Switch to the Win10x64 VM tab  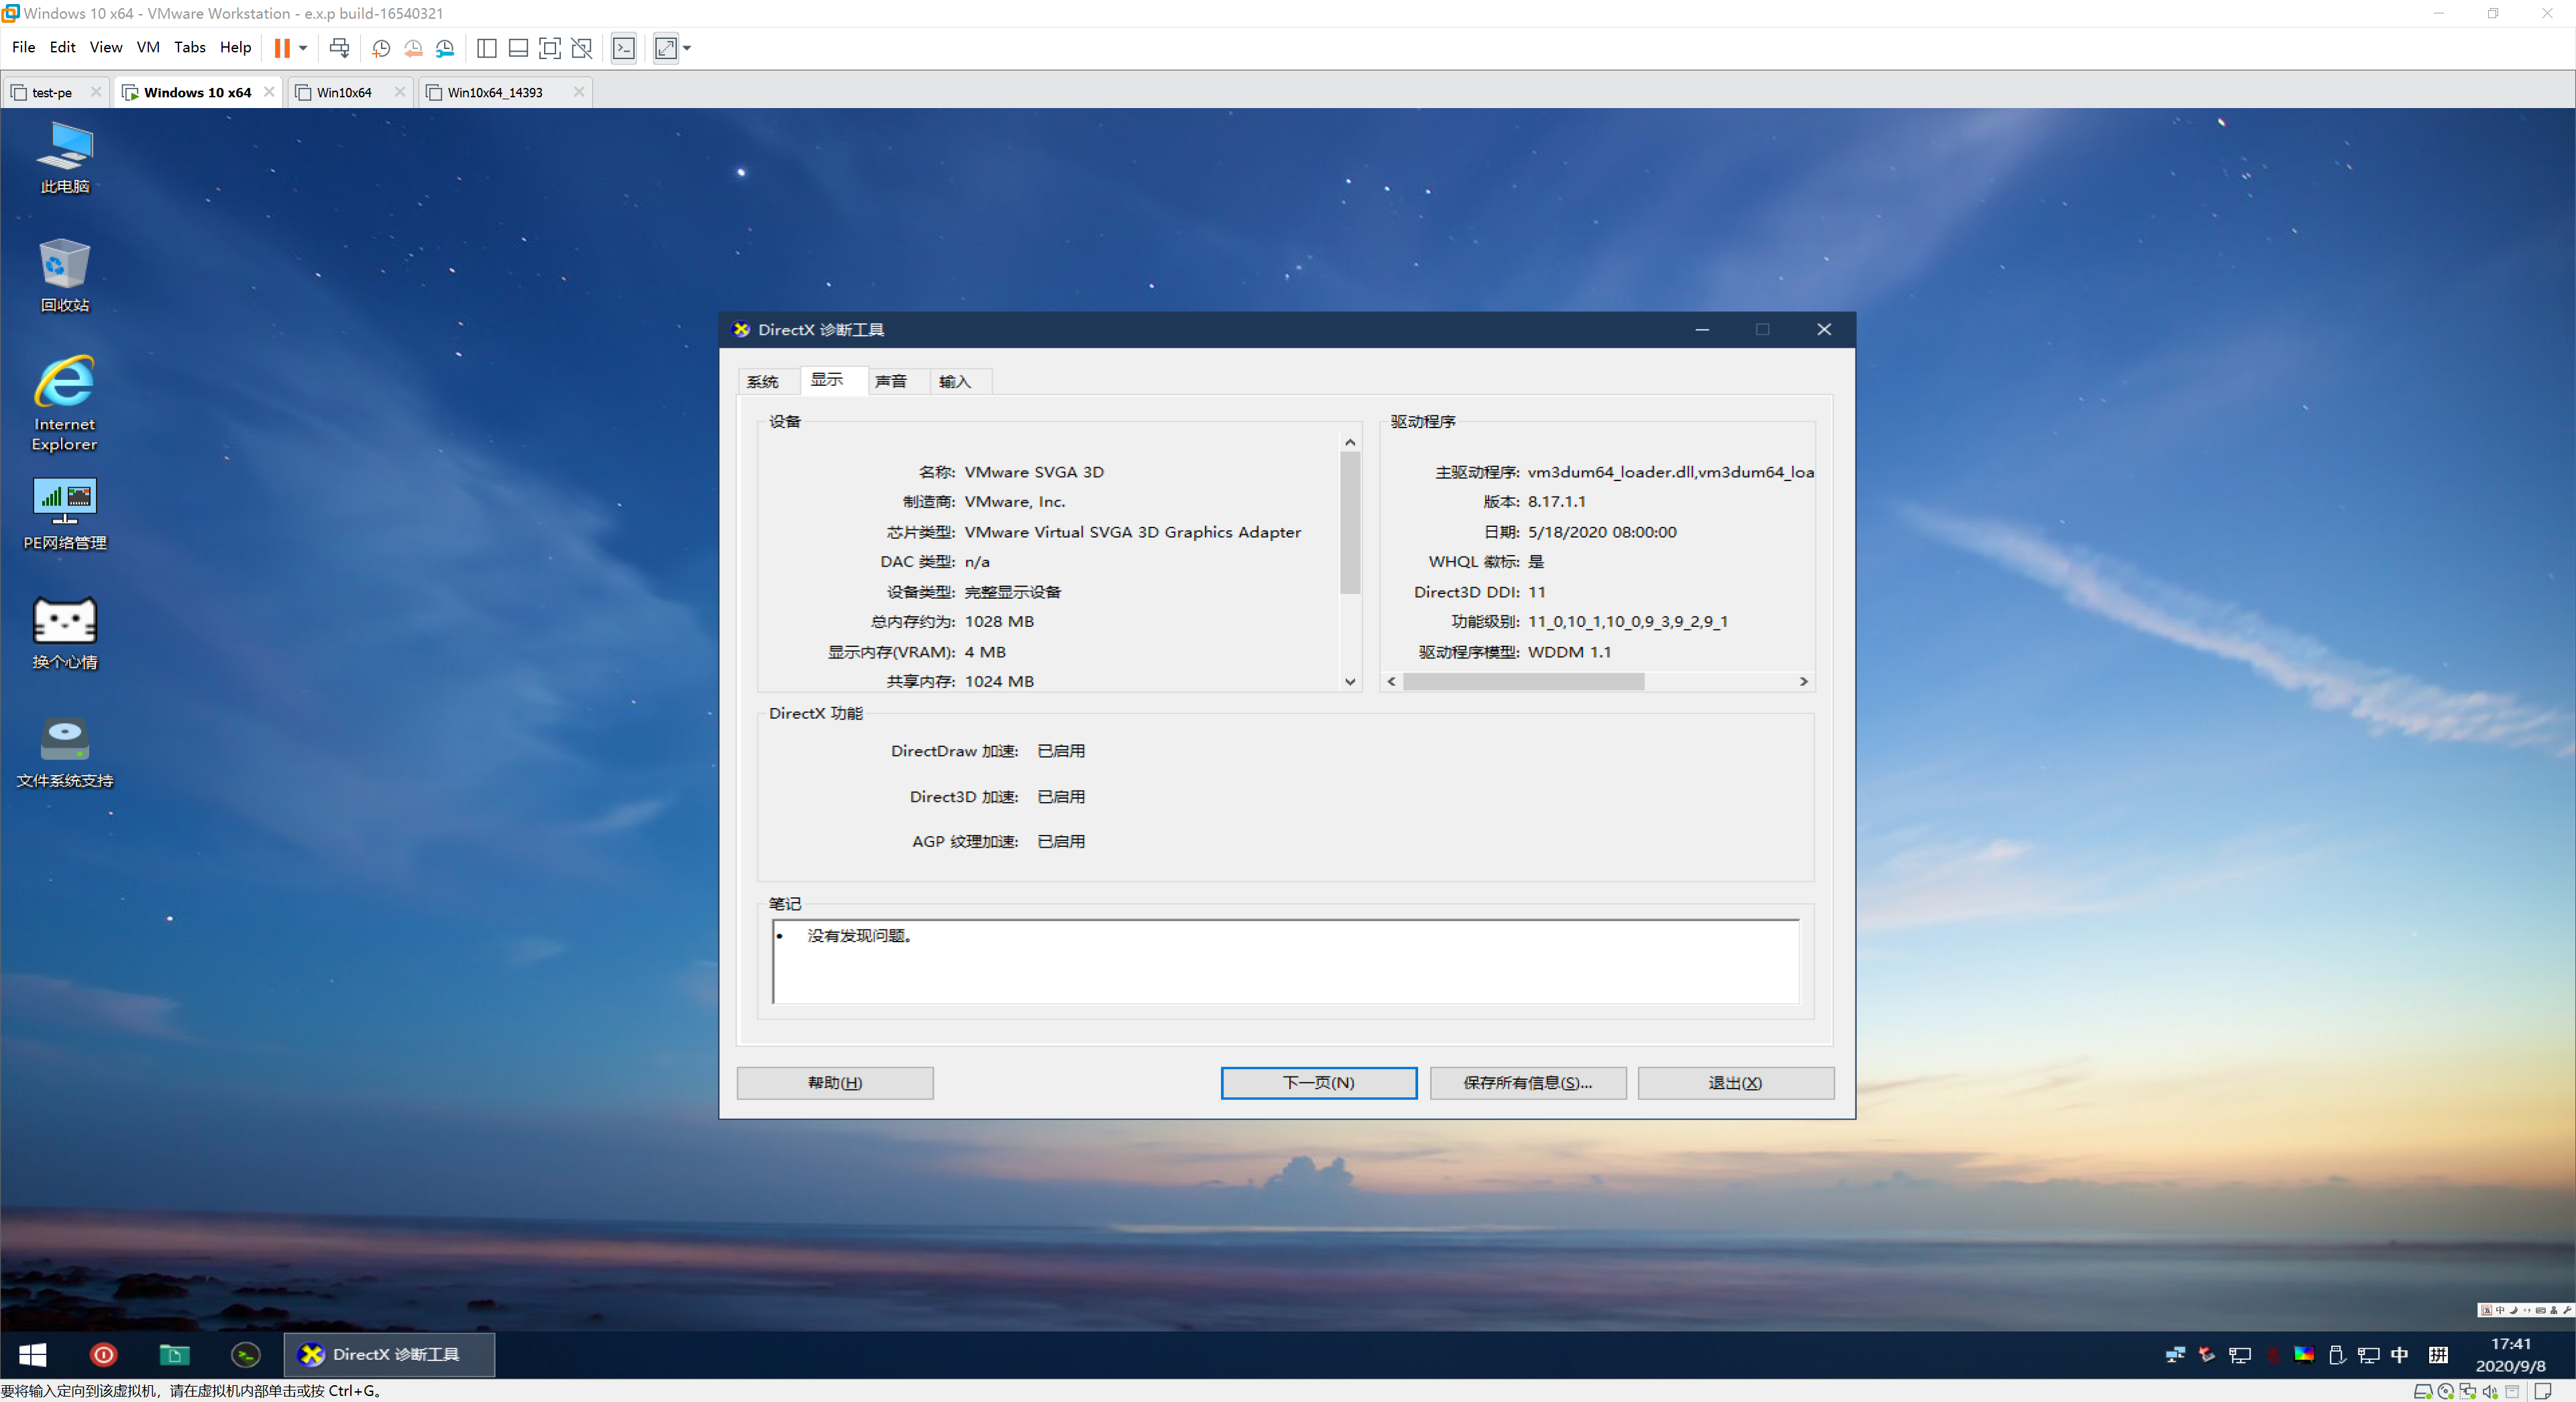pyautogui.click(x=343, y=92)
